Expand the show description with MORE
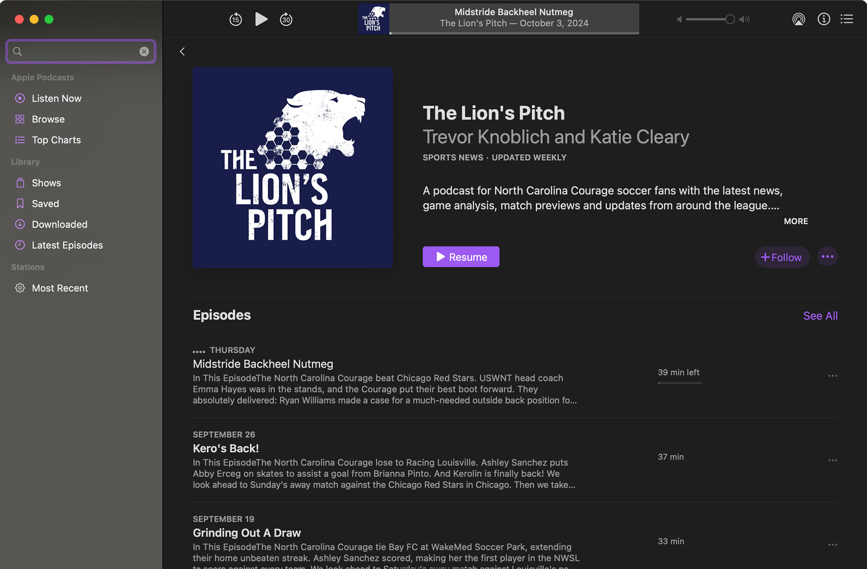 pyautogui.click(x=796, y=221)
